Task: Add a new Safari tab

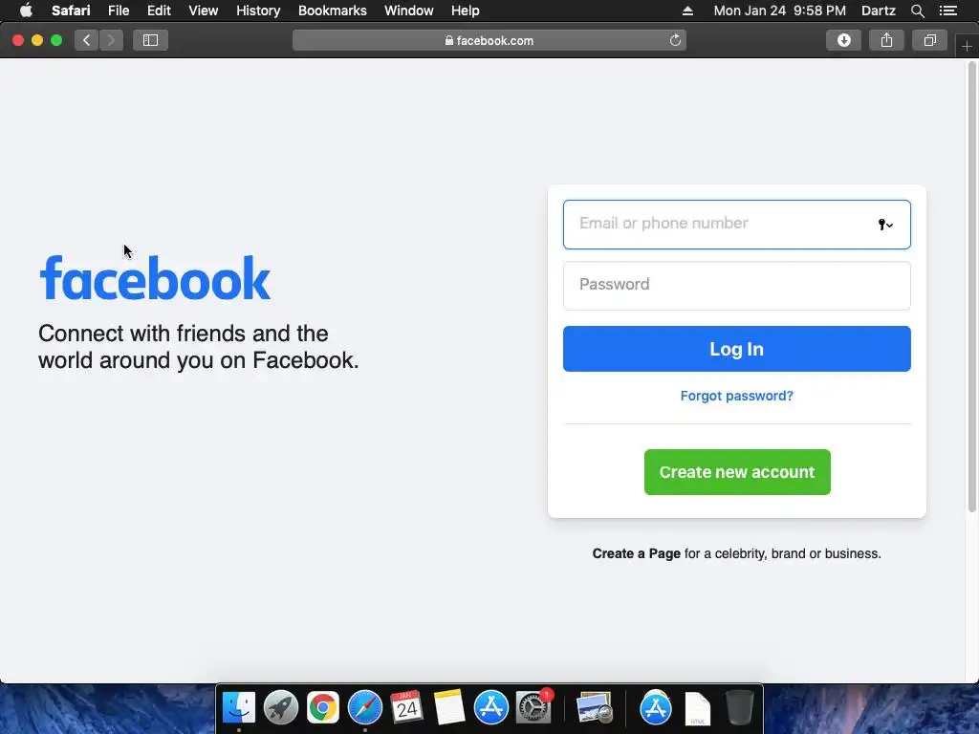Action: click(967, 47)
